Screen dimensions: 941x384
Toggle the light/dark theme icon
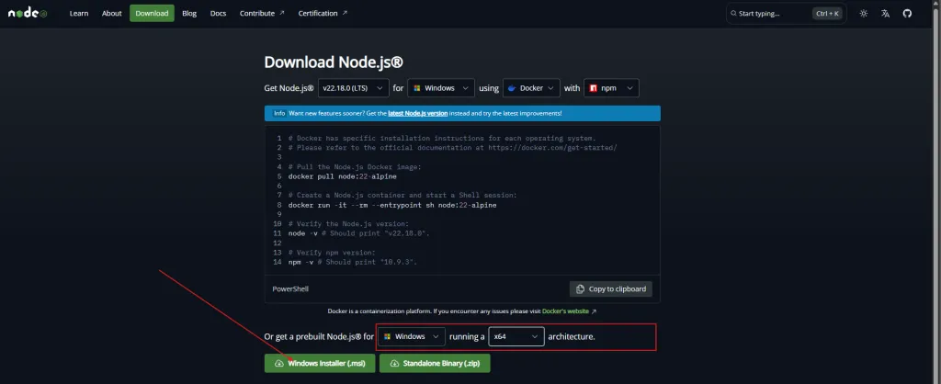[x=863, y=14]
